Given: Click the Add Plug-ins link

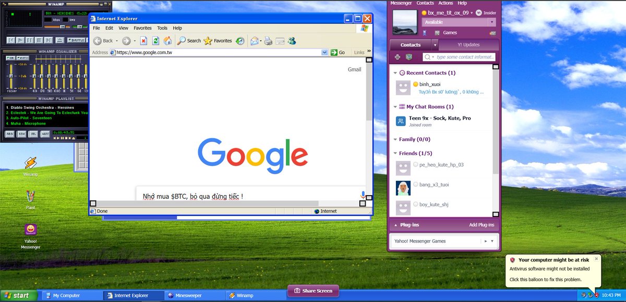Looking at the screenshot, I should click(x=481, y=225).
